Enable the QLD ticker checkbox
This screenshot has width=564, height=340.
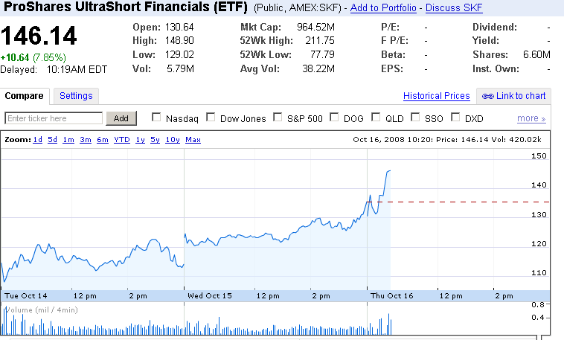(x=376, y=118)
